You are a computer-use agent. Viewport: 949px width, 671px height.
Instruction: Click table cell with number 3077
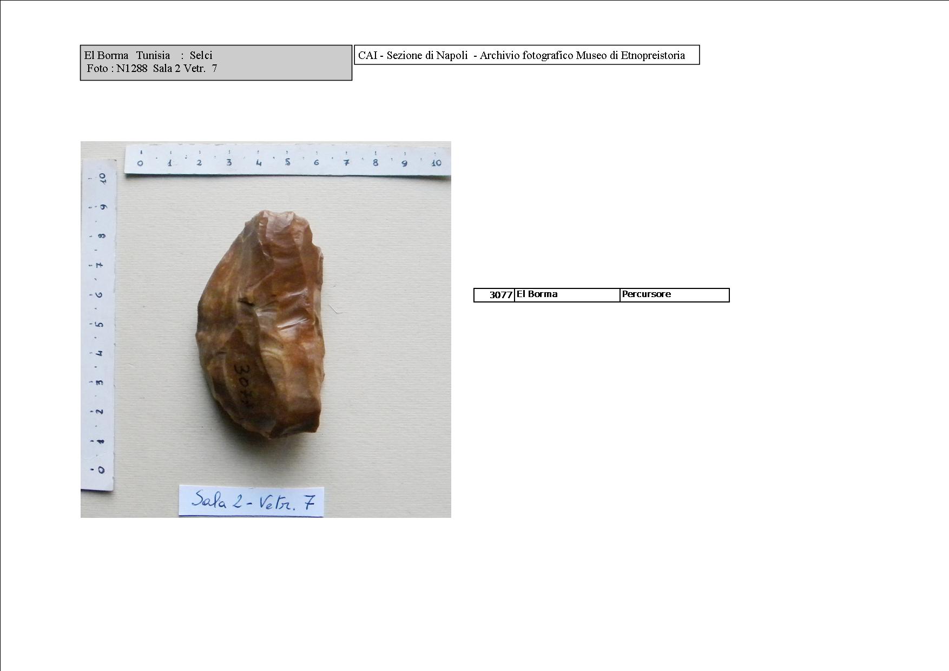pyautogui.click(x=494, y=295)
